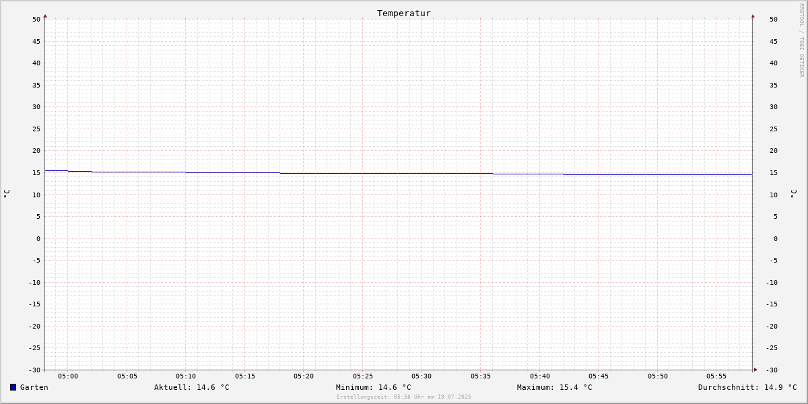Select the 05:15 time axis label

tap(245, 376)
